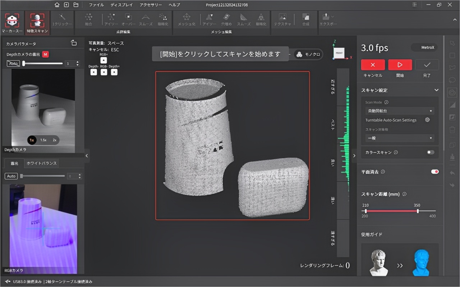Screen dimensions: 460x287
Task: Click the Depth camera exposure slider
Action: [x=43, y=63]
